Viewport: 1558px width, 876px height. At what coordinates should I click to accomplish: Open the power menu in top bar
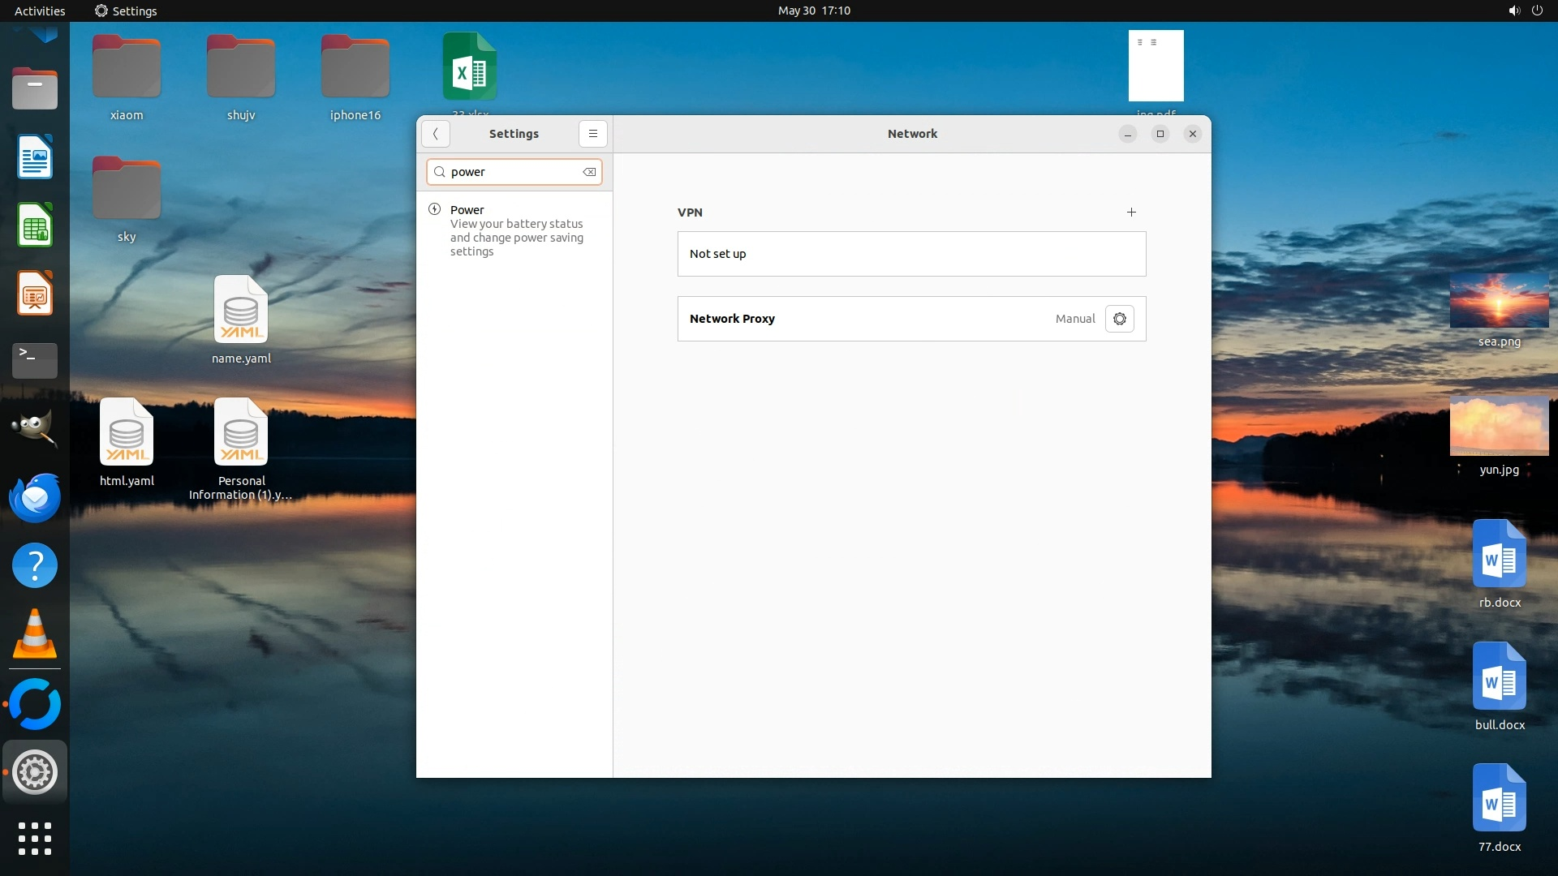point(1537,11)
